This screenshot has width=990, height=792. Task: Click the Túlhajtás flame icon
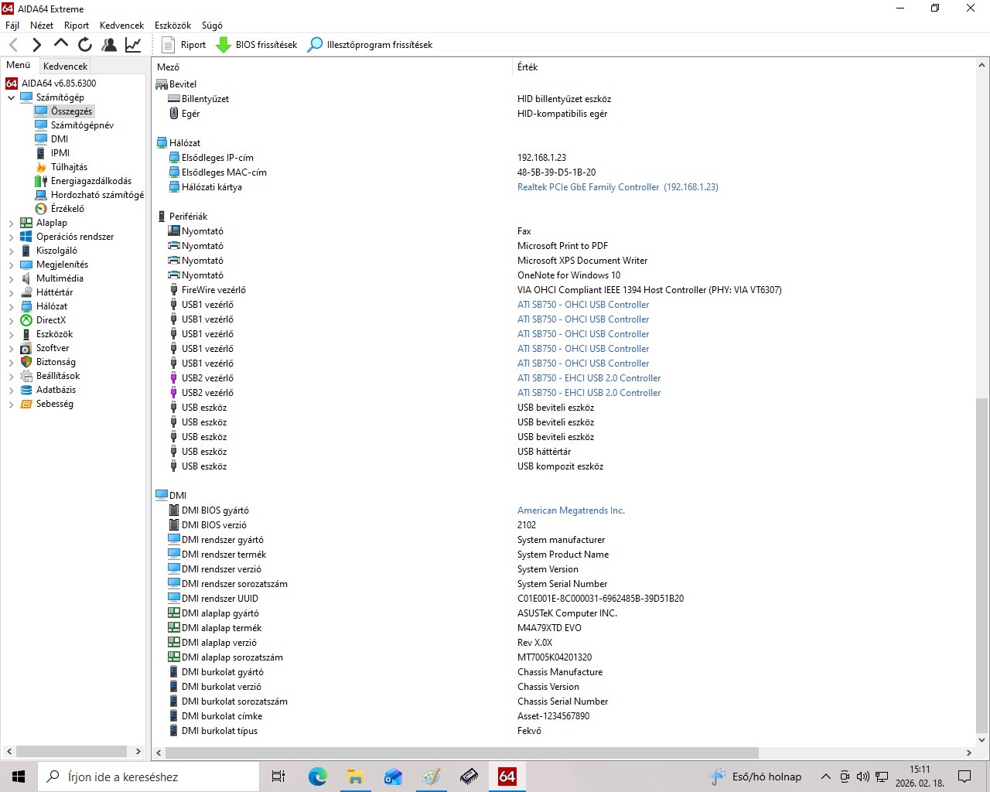pos(41,167)
